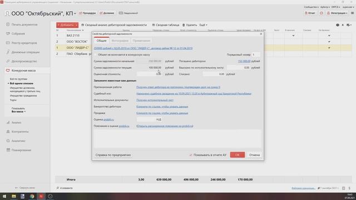Click the Оценочная стоимость field

(150, 74)
